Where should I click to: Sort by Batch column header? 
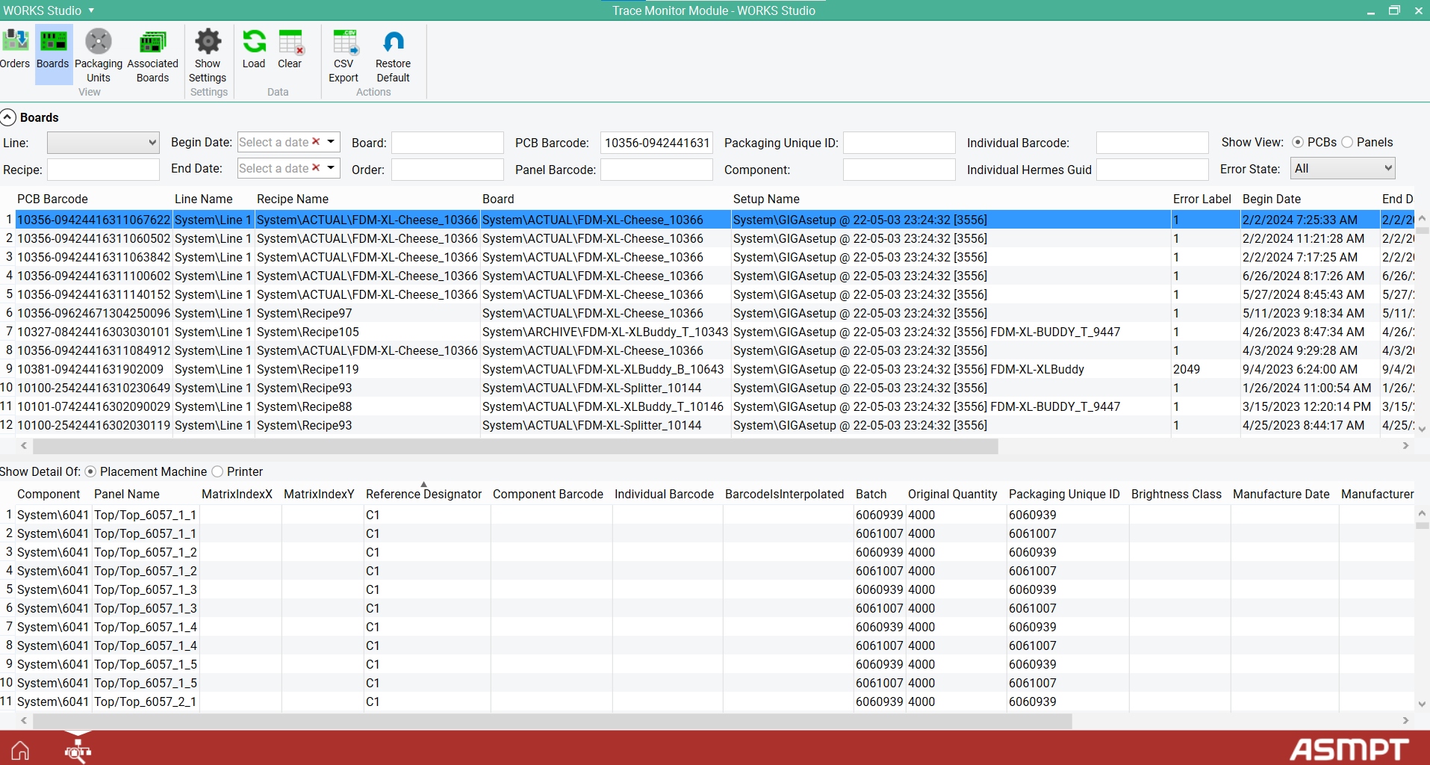[871, 494]
